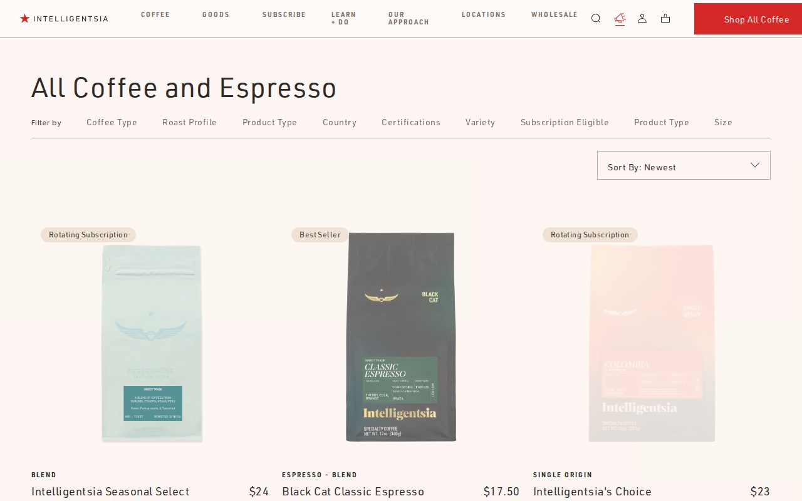Viewport: 802px width, 501px height.
Task: Click the BLEND label above Seasonal Select
Action: pos(44,475)
